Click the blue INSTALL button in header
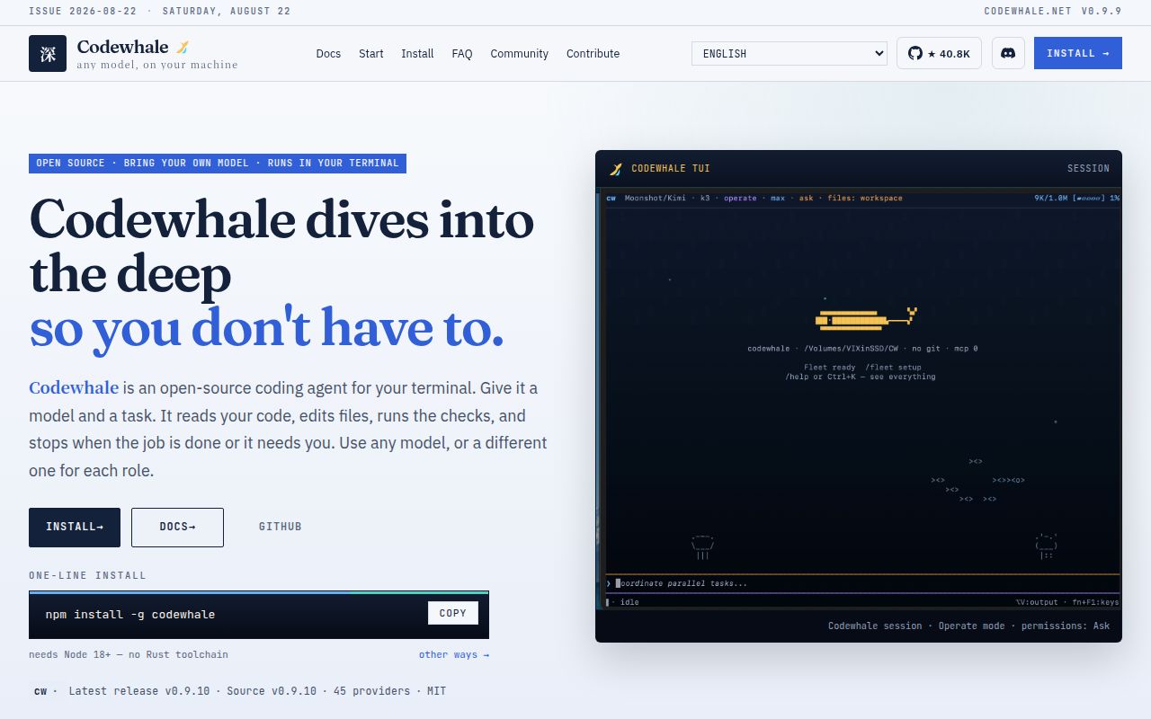 tap(1078, 53)
